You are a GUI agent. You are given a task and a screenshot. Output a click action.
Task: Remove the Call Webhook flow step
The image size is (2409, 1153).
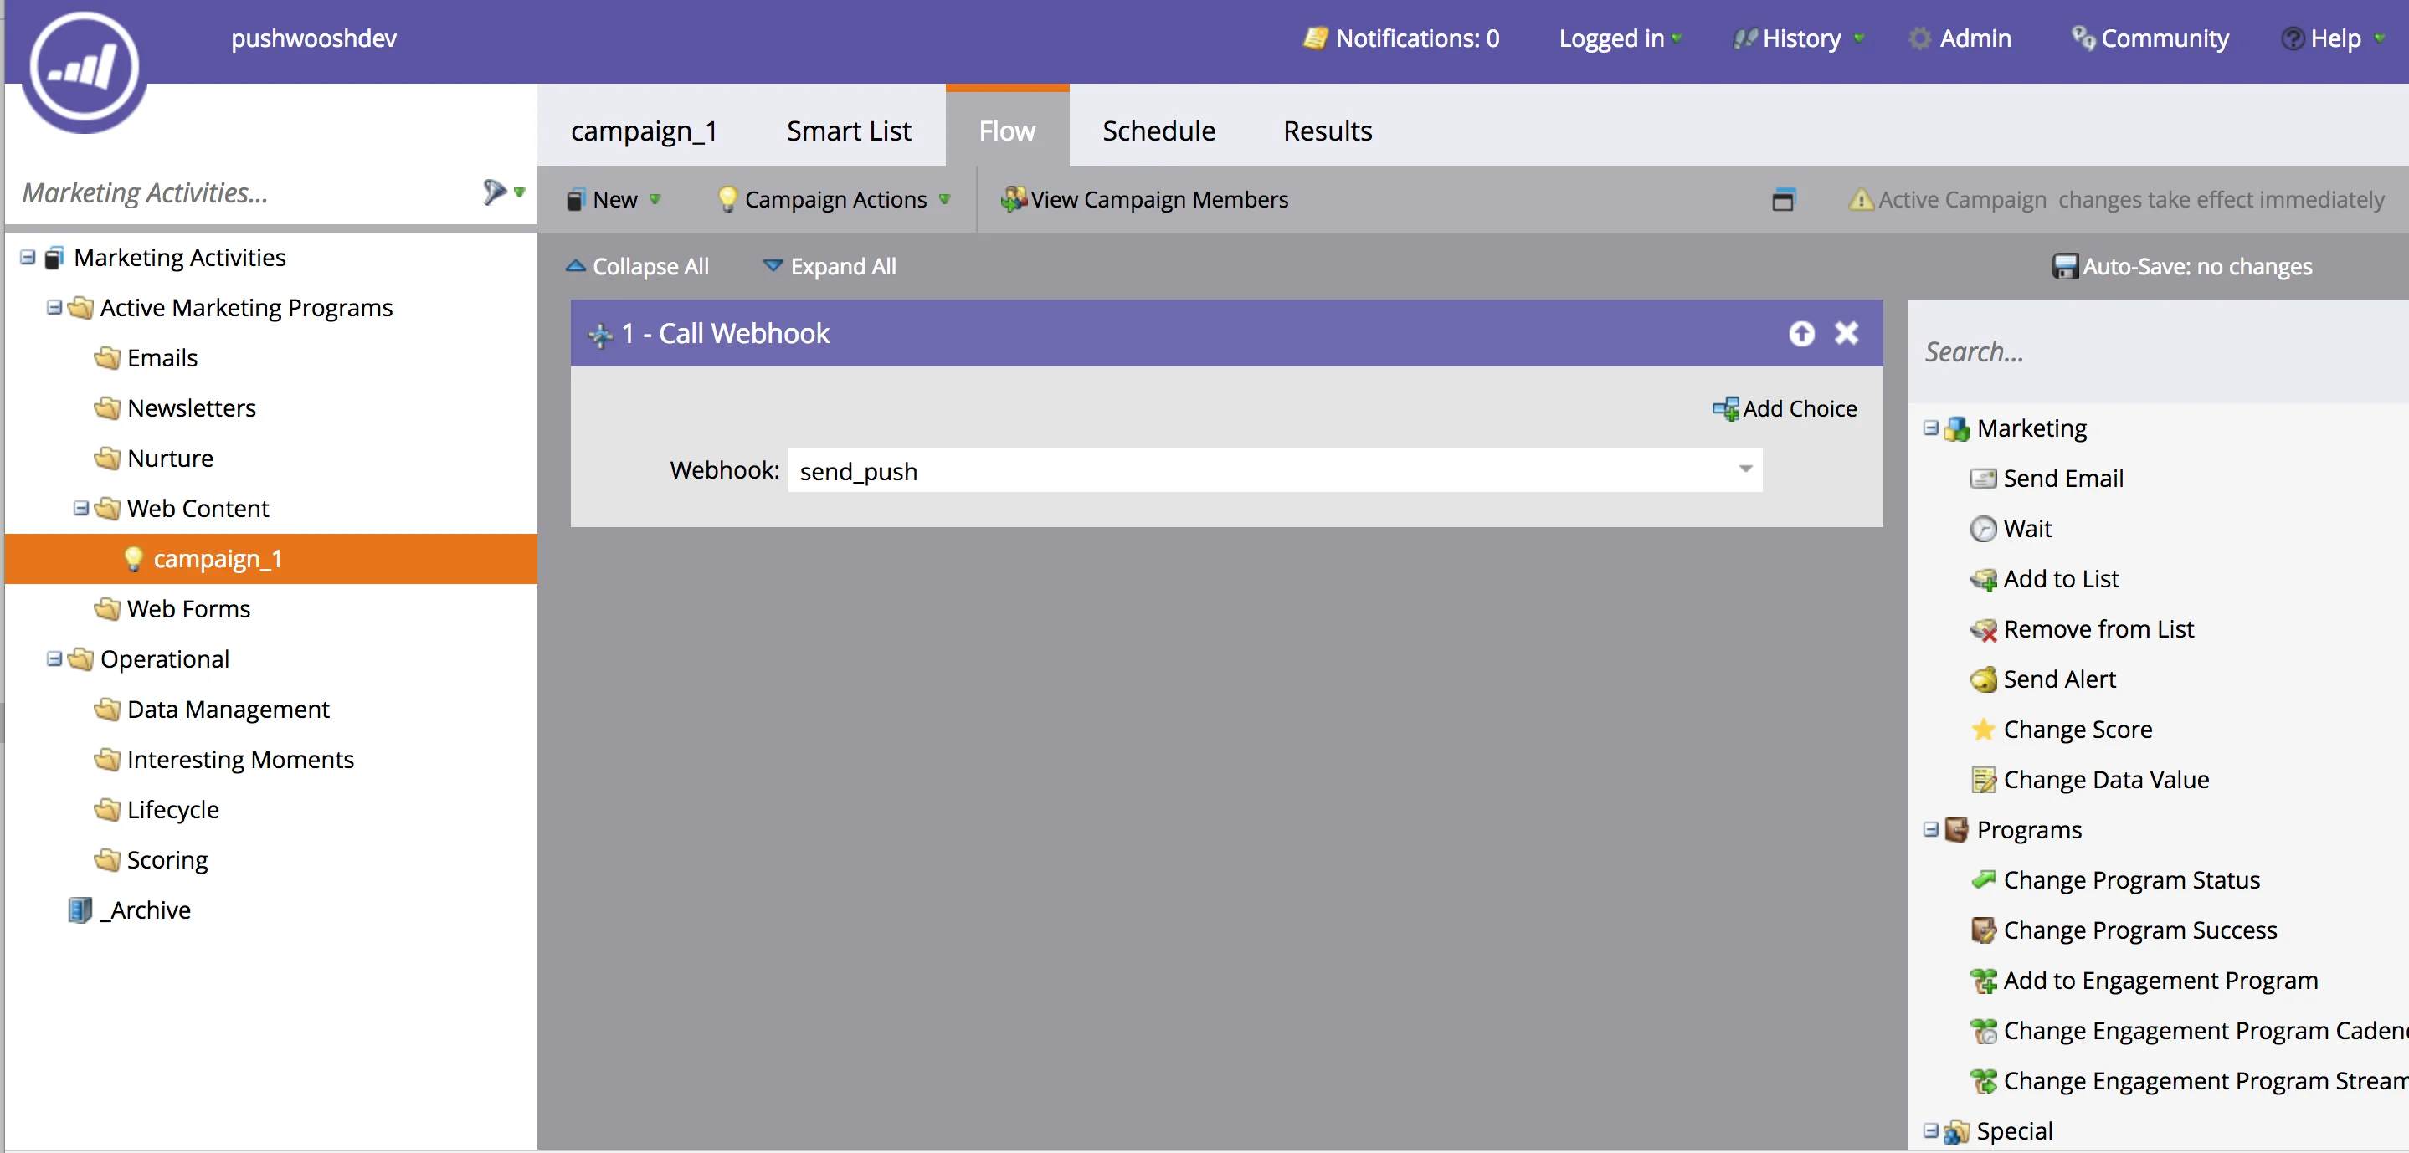point(1846,334)
